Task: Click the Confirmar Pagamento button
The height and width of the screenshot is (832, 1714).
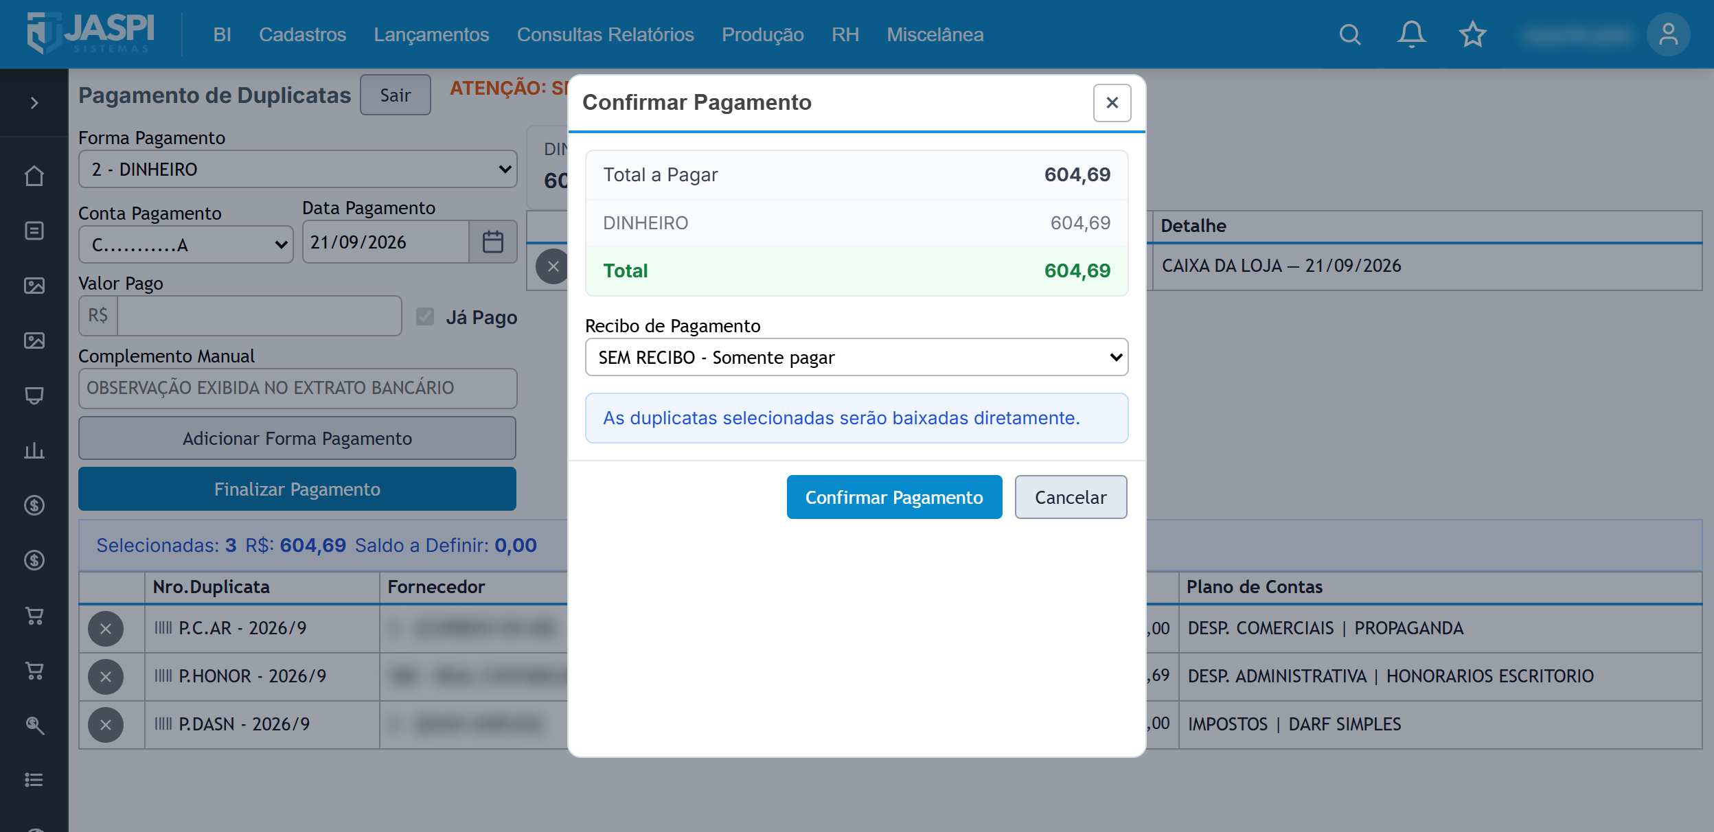Action: tap(894, 497)
